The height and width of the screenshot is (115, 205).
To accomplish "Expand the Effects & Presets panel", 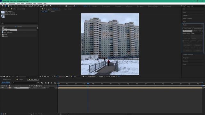I will 187,19.
